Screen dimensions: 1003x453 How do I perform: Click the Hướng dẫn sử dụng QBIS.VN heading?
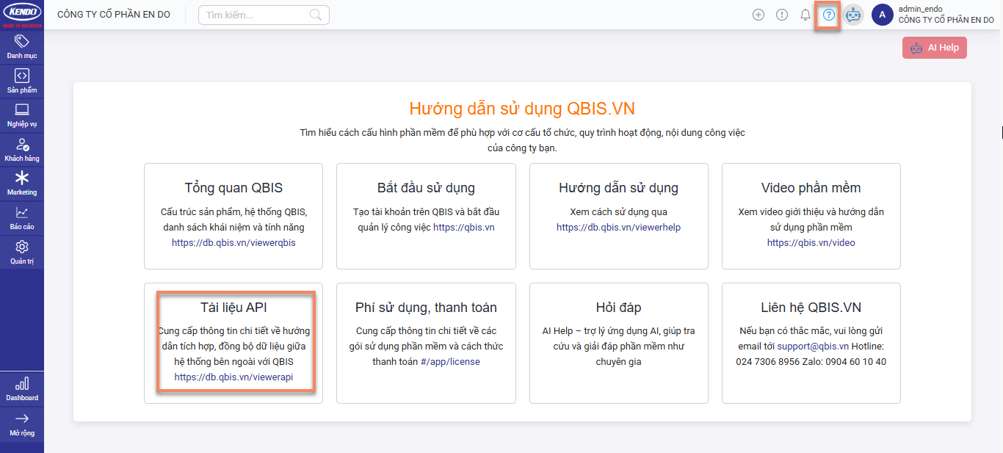522,109
